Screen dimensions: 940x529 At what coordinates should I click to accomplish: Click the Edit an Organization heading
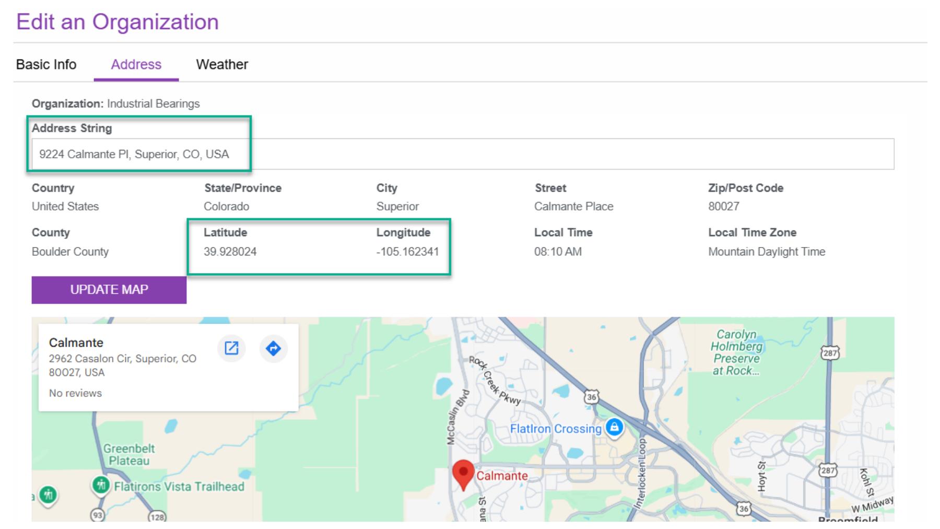coord(118,22)
